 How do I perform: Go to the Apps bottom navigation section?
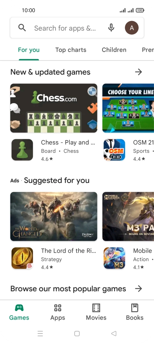58,312
